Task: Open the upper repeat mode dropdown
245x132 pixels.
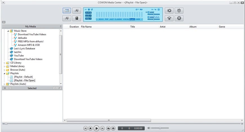Action: 88,16
